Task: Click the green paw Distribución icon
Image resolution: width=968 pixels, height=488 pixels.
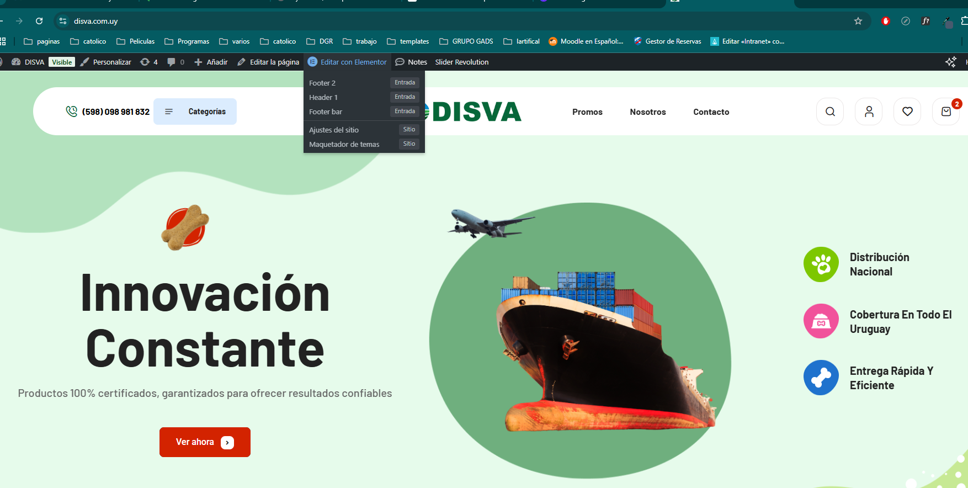Action: click(x=821, y=264)
